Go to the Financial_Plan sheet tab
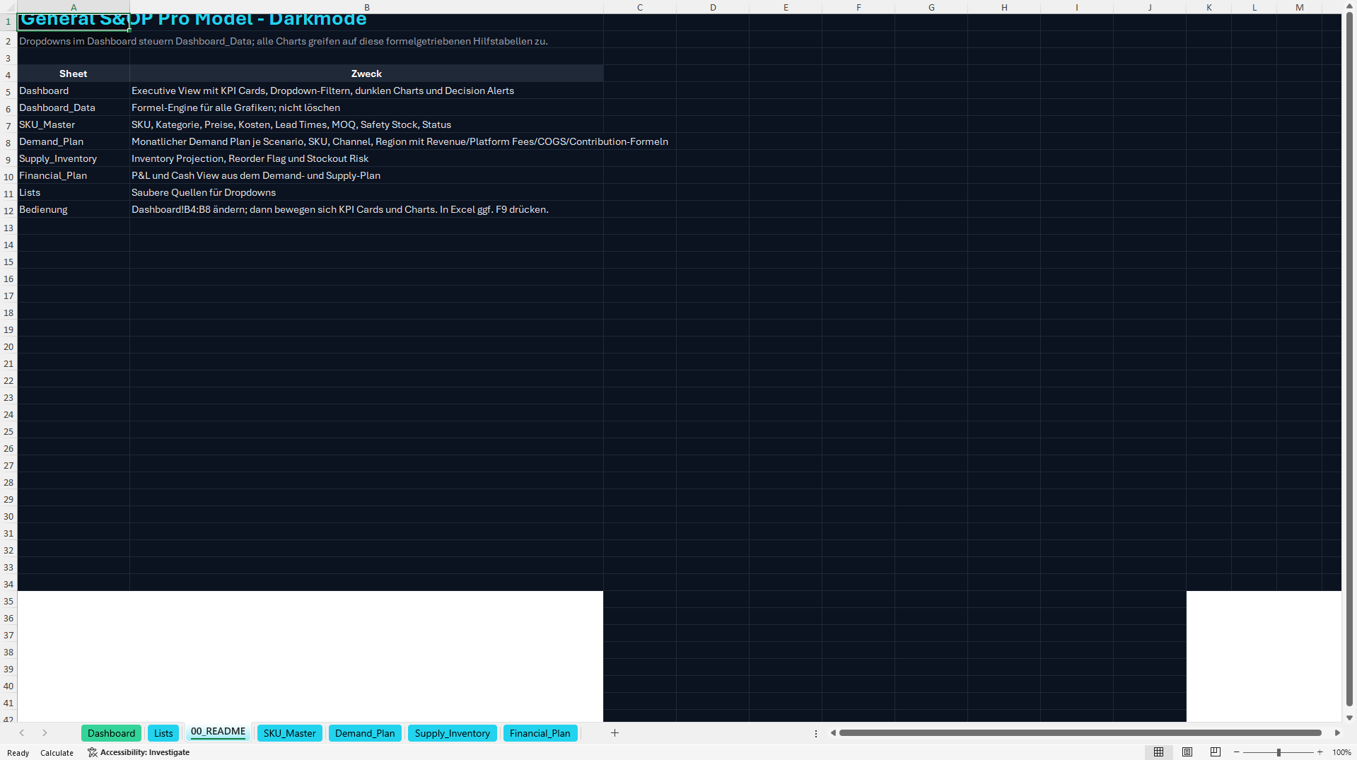The width and height of the screenshot is (1357, 760). [x=540, y=733]
